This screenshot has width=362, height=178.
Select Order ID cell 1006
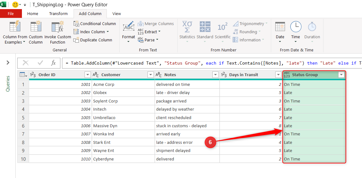(60, 126)
